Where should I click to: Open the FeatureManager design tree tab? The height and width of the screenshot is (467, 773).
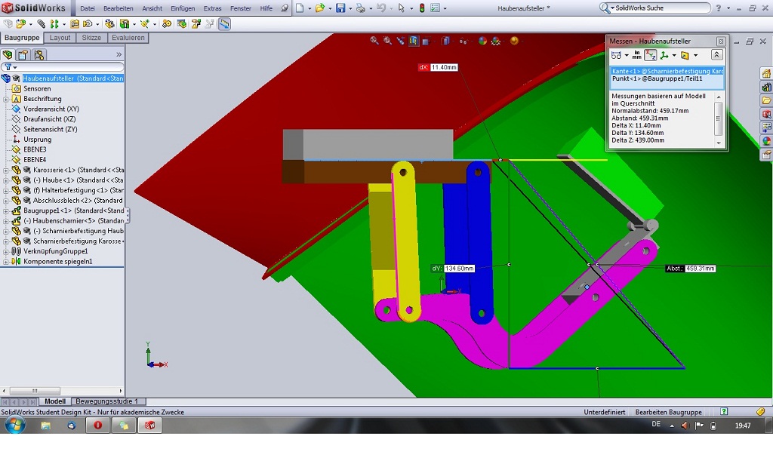8,54
